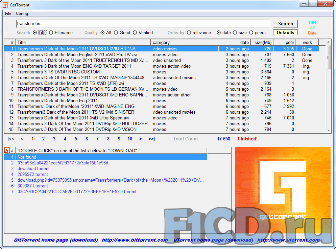
Task: Close the GetTorrent window
Action: [x=326, y=4]
